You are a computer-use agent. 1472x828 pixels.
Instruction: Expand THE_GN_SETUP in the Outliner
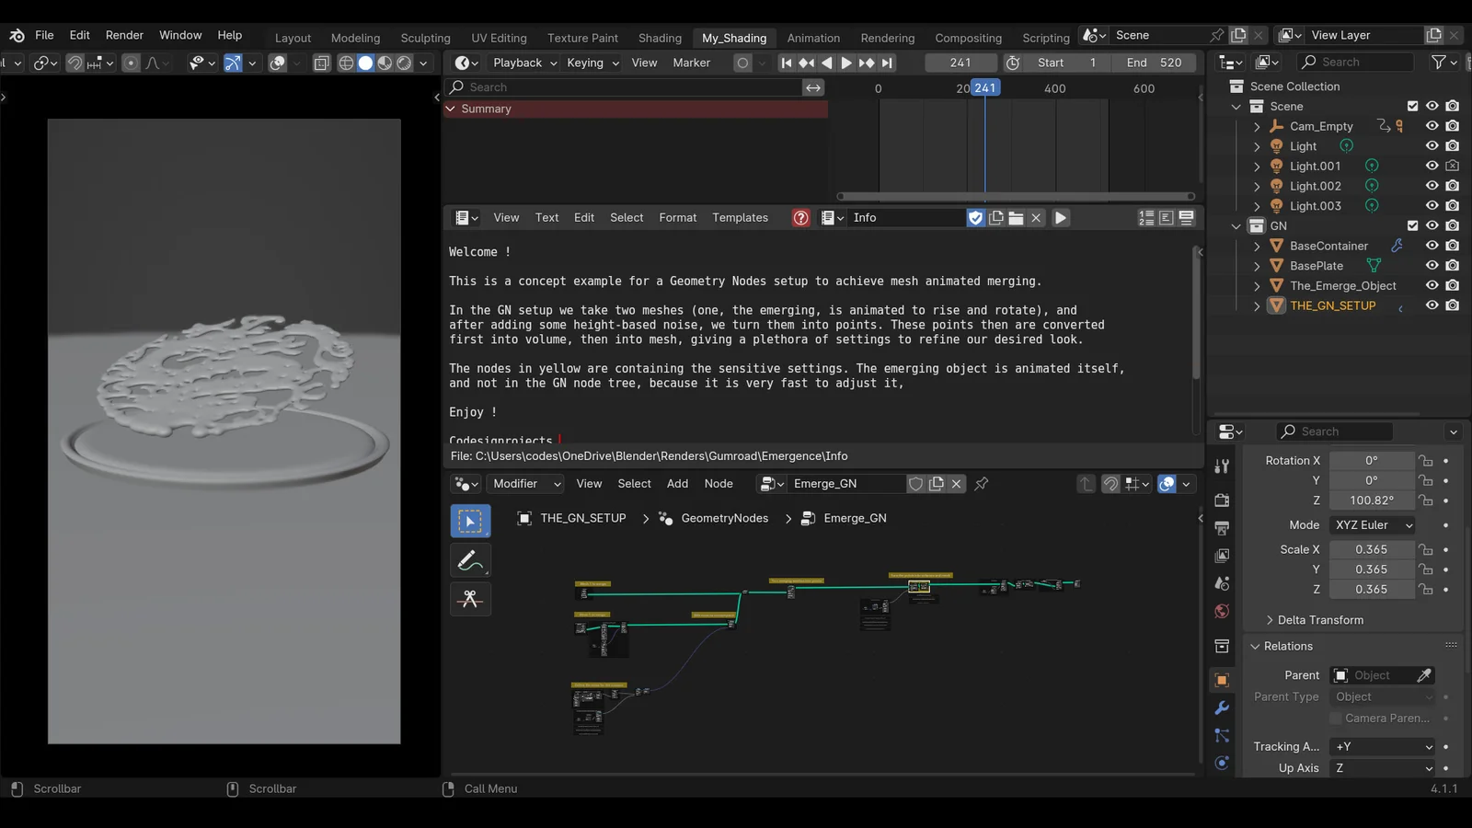click(1257, 305)
